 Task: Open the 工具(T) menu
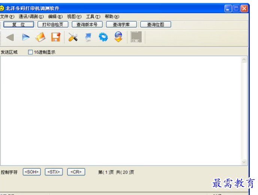point(93,16)
